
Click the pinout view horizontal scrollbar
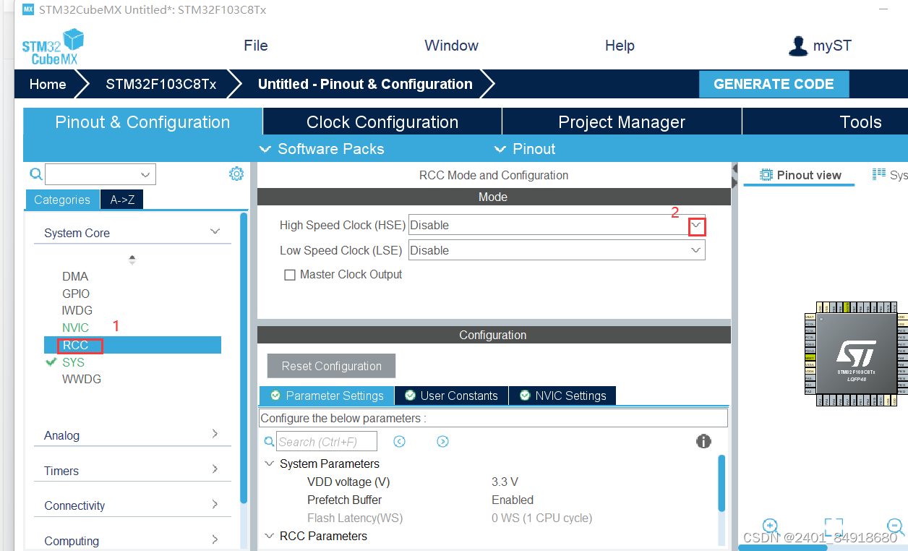point(782,547)
